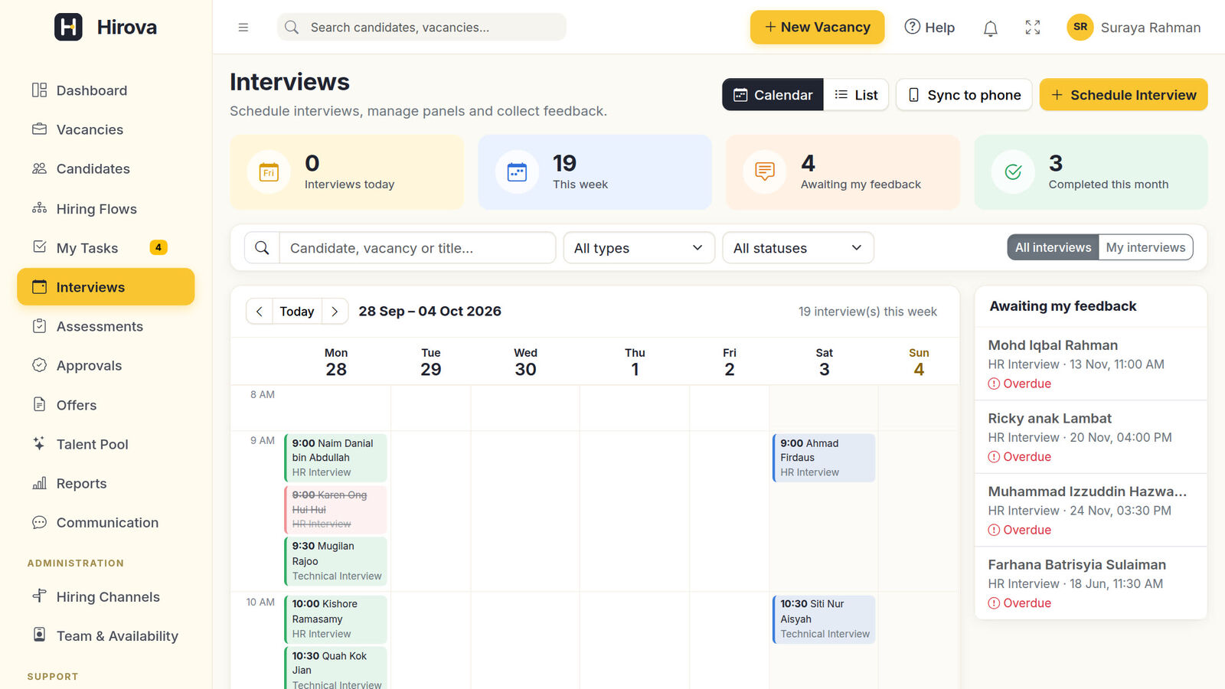Switch to List view
The image size is (1225, 689).
coord(856,95)
